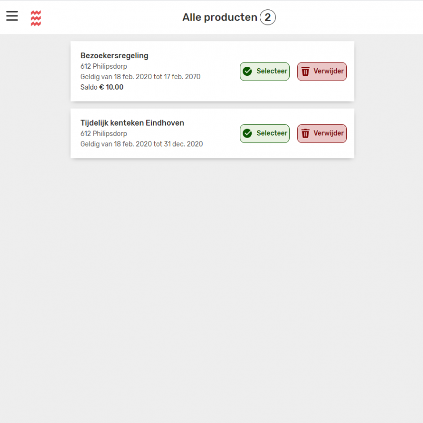
Task: Click validity dates ending 31 dec. 2020
Action: pyautogui.click(x=142, y=144)
